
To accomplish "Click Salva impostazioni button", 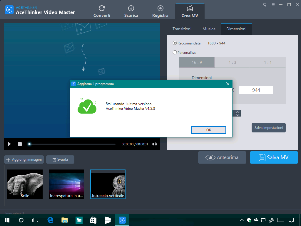I will click(269, 128).
